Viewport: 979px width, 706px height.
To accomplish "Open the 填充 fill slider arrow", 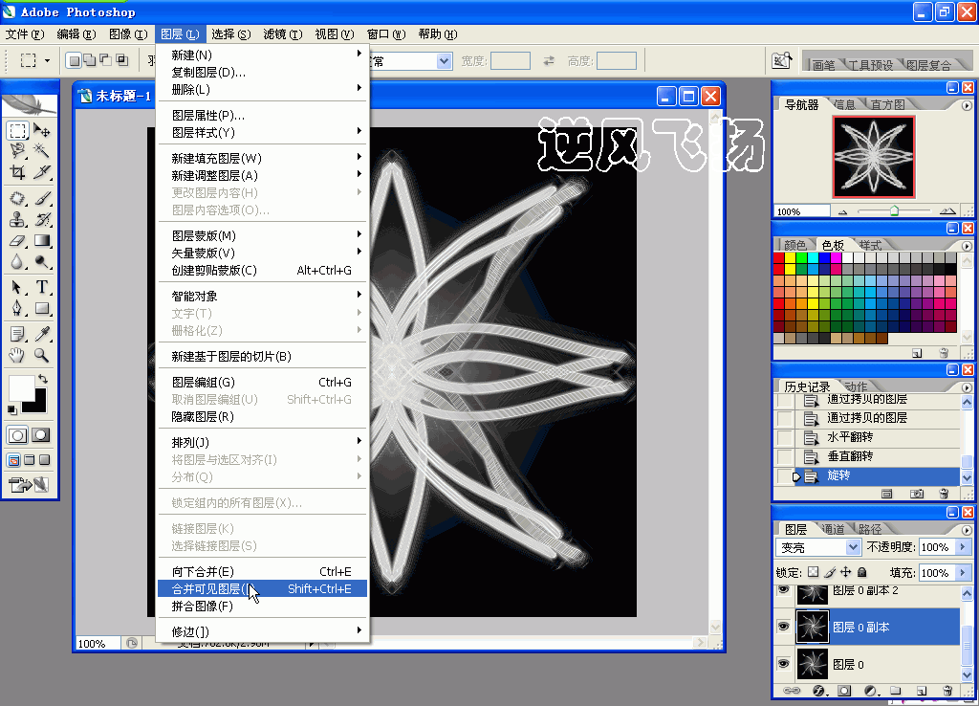I will tap(962, 572).
